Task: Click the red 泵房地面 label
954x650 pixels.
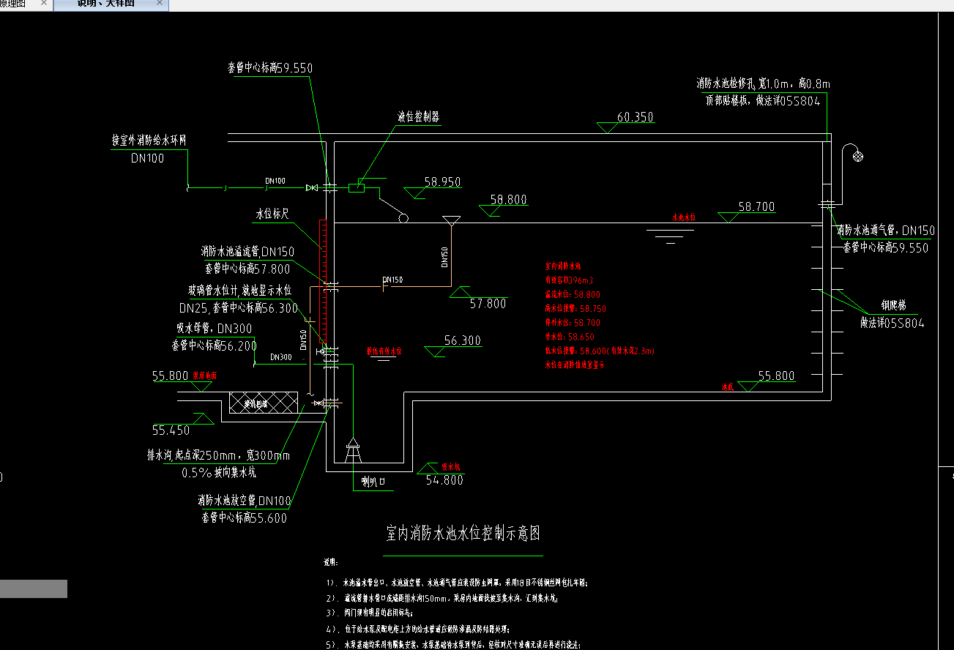Action: (x=204, y=376)
